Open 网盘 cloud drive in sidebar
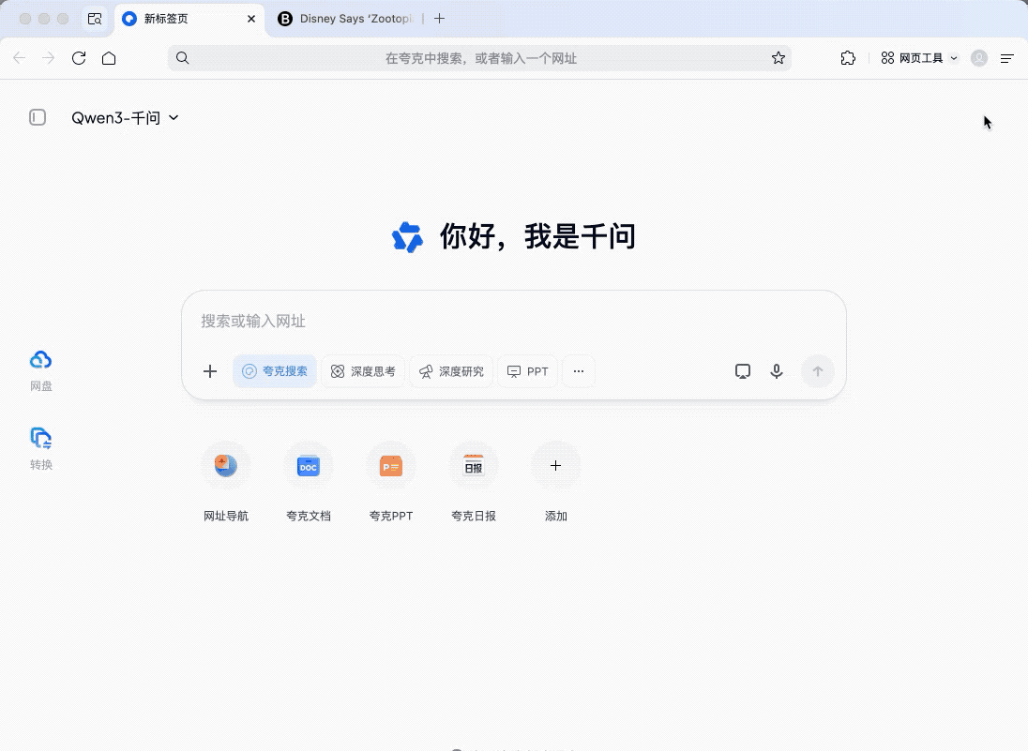Screen dimensions: 1028x751 (41, 369)
